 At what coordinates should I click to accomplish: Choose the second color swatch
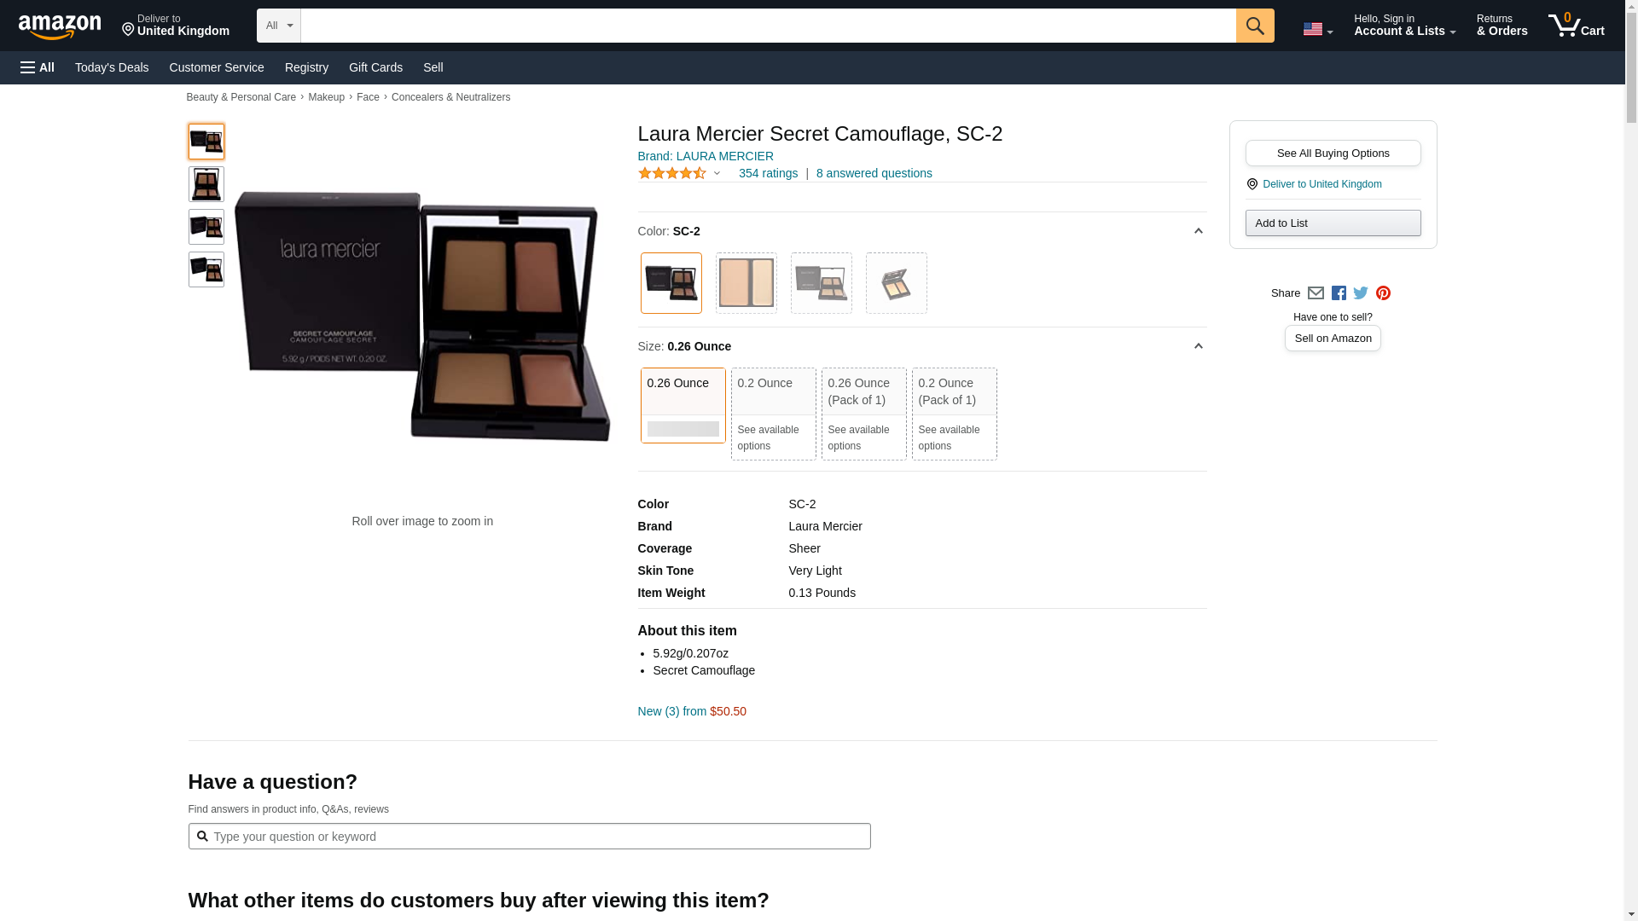(x=746, y=283)
